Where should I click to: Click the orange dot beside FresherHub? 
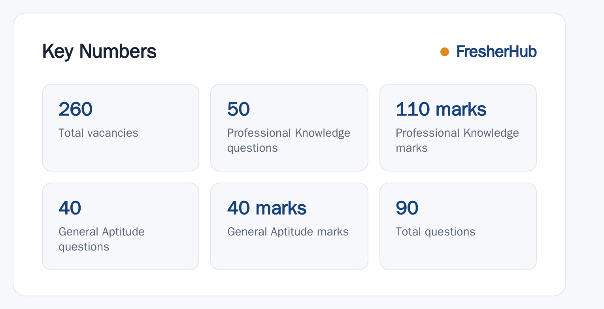pyautogui.click(x=445, y=52)
